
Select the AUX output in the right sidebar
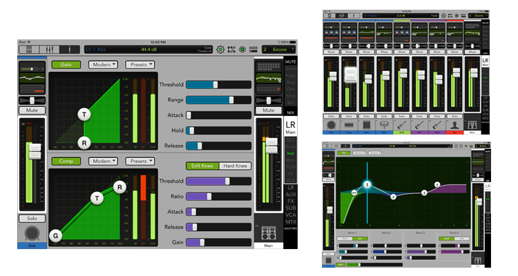[x=290, y=195]
